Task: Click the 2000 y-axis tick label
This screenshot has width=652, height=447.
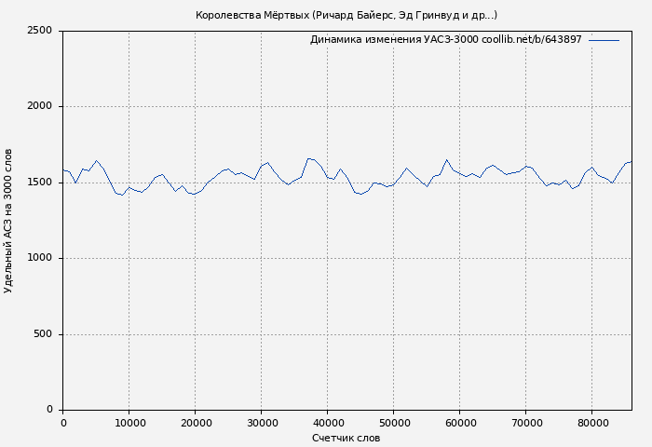Action: pos(39,107)
